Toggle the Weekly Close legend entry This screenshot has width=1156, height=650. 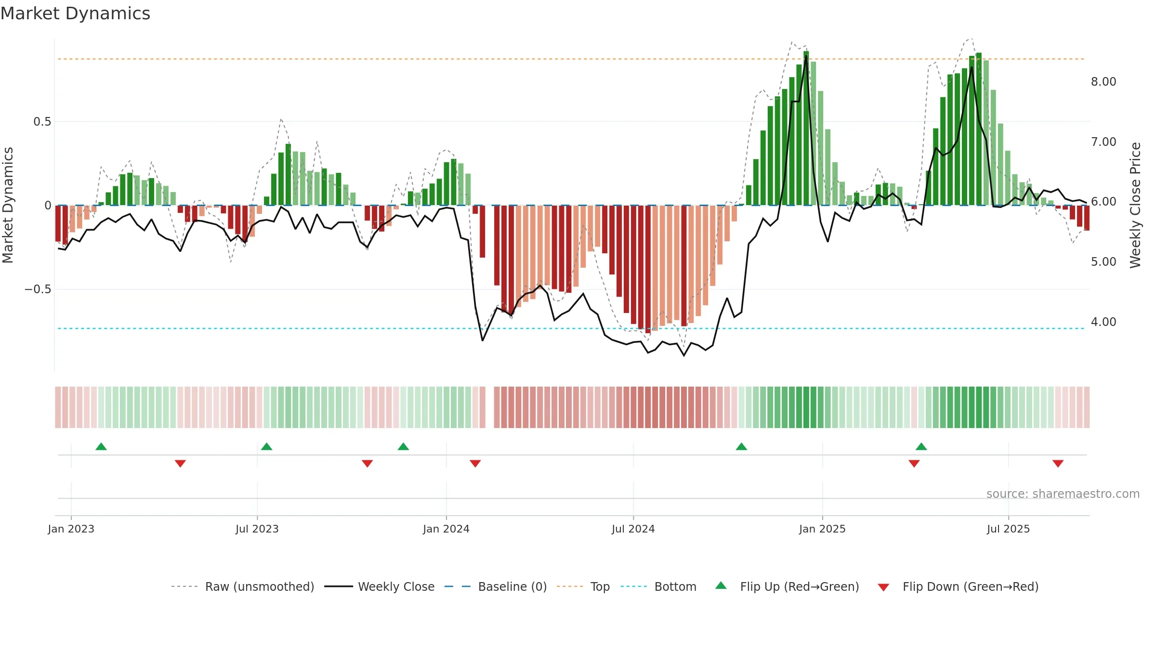coord(380,587)
